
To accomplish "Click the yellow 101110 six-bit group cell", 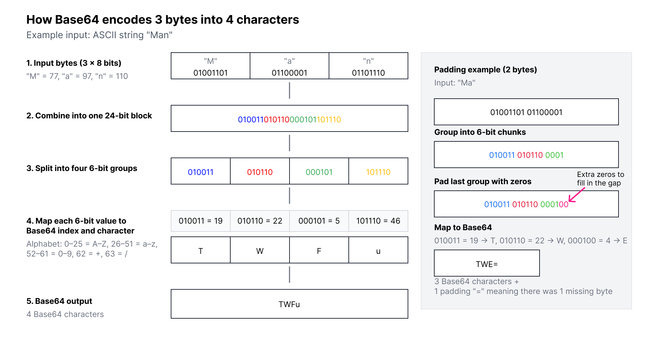I will (x=378, y=171).
